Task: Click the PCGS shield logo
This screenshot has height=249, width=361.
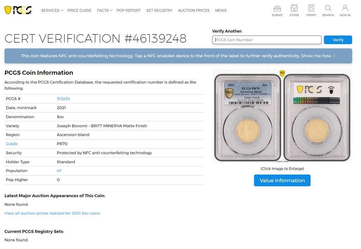Action: [17, 10]
